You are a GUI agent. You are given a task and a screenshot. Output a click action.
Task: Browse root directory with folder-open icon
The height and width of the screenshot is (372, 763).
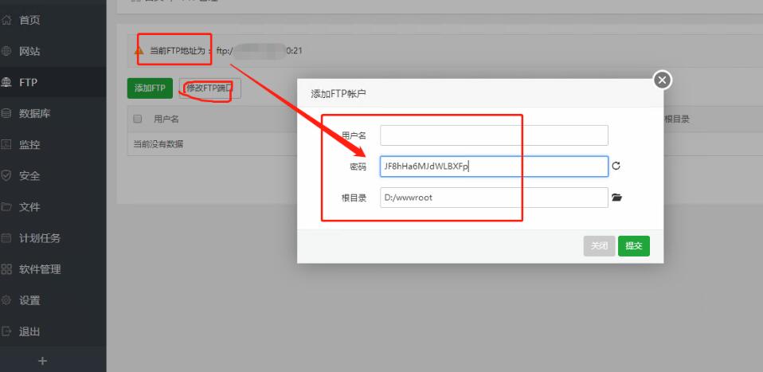click(x=617, y=198)
